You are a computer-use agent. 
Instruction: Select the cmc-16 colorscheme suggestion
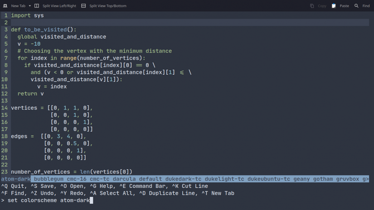point(77,179)
